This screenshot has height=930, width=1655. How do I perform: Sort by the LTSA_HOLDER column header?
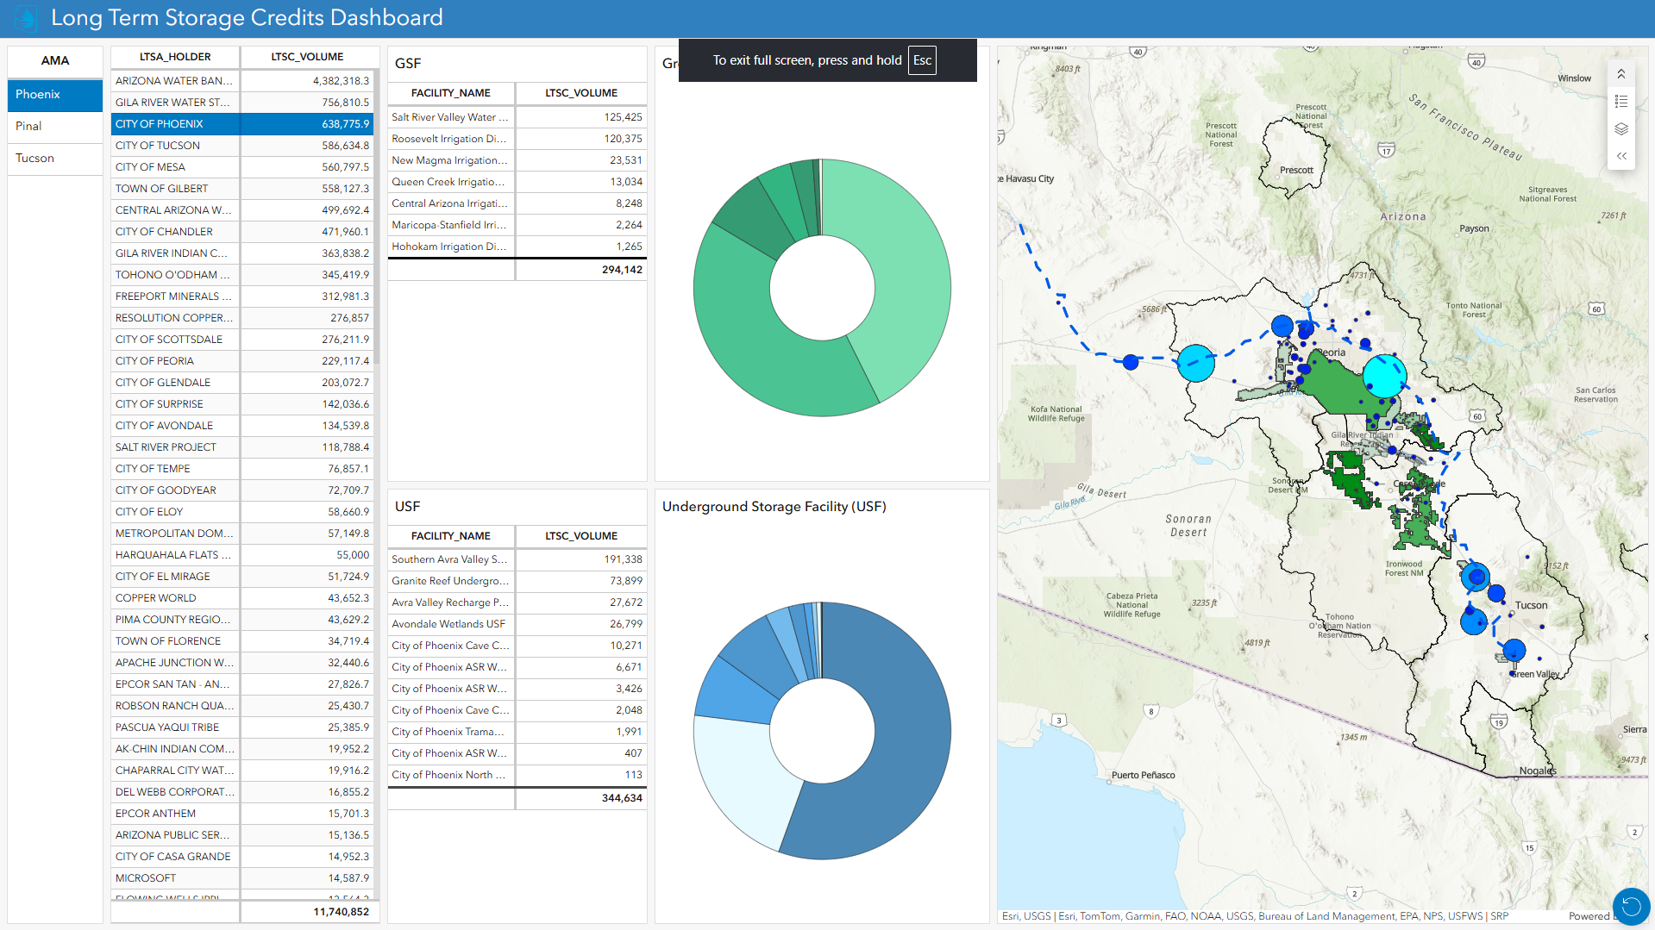(175, 57)
